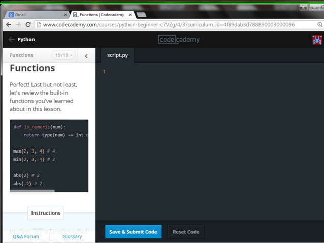Click the Codecademy logo
324x243 pixels.
(179, 39)
